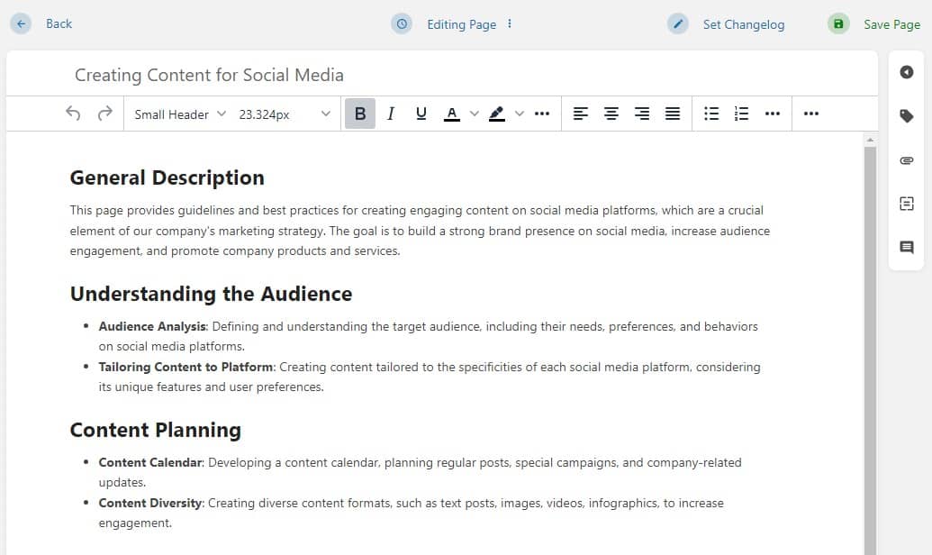Insert a bullet list
Screen dimensions: 932x555
[711, 114]
